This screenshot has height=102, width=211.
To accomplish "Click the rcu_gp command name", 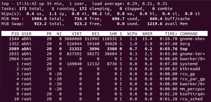I will (x=188, y=74).
